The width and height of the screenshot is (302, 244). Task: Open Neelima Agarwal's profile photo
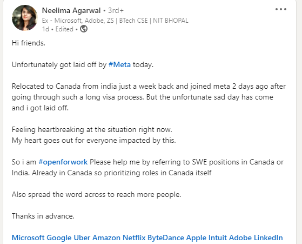[x=25, y=18]
